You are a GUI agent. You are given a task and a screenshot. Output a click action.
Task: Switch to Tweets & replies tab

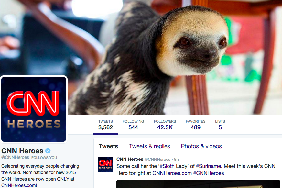[149, 146]
